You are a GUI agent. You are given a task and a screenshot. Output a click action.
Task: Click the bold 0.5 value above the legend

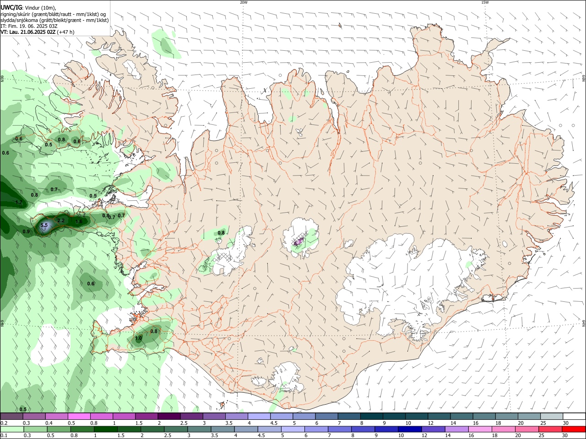point(23,409)
